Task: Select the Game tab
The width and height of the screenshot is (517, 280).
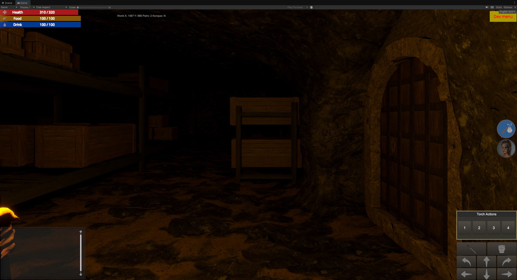Action: [x=22, y=3]
